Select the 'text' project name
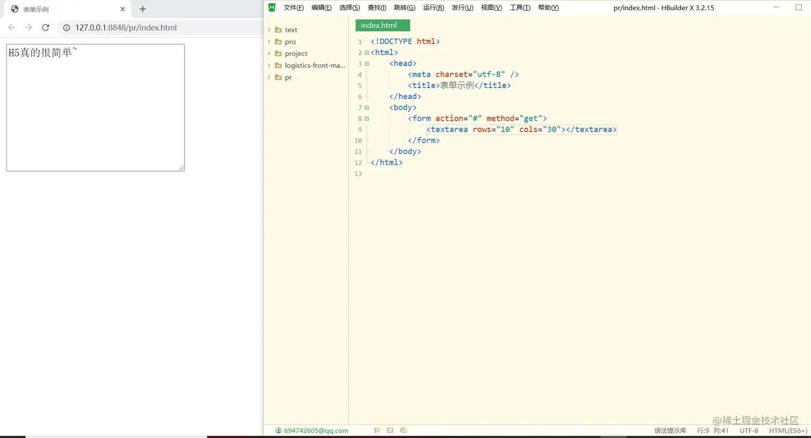The width and height of the screenshot is (811, 438). [x=291, y=30]
